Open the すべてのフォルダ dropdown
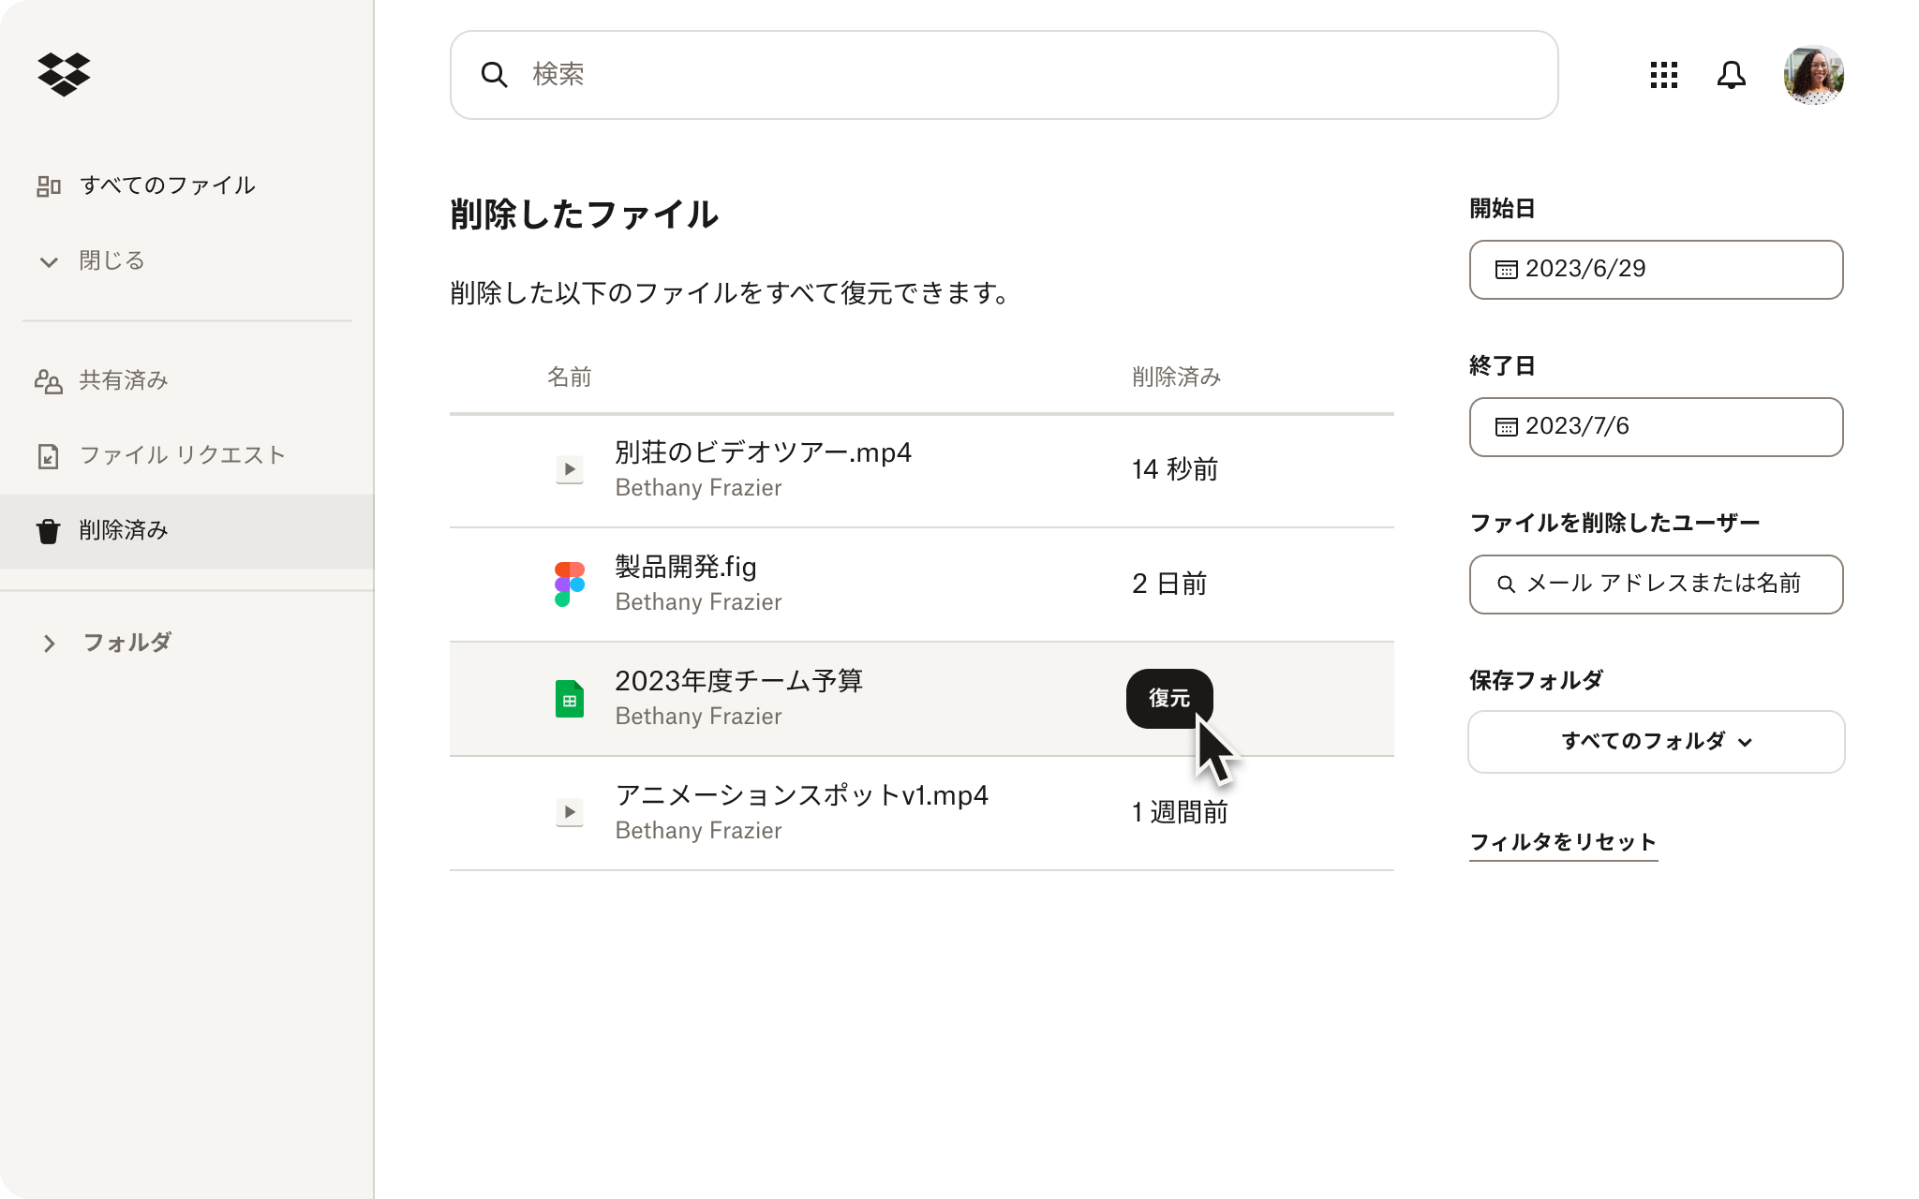1919x1199 pixels. [x=1656, y=742]
